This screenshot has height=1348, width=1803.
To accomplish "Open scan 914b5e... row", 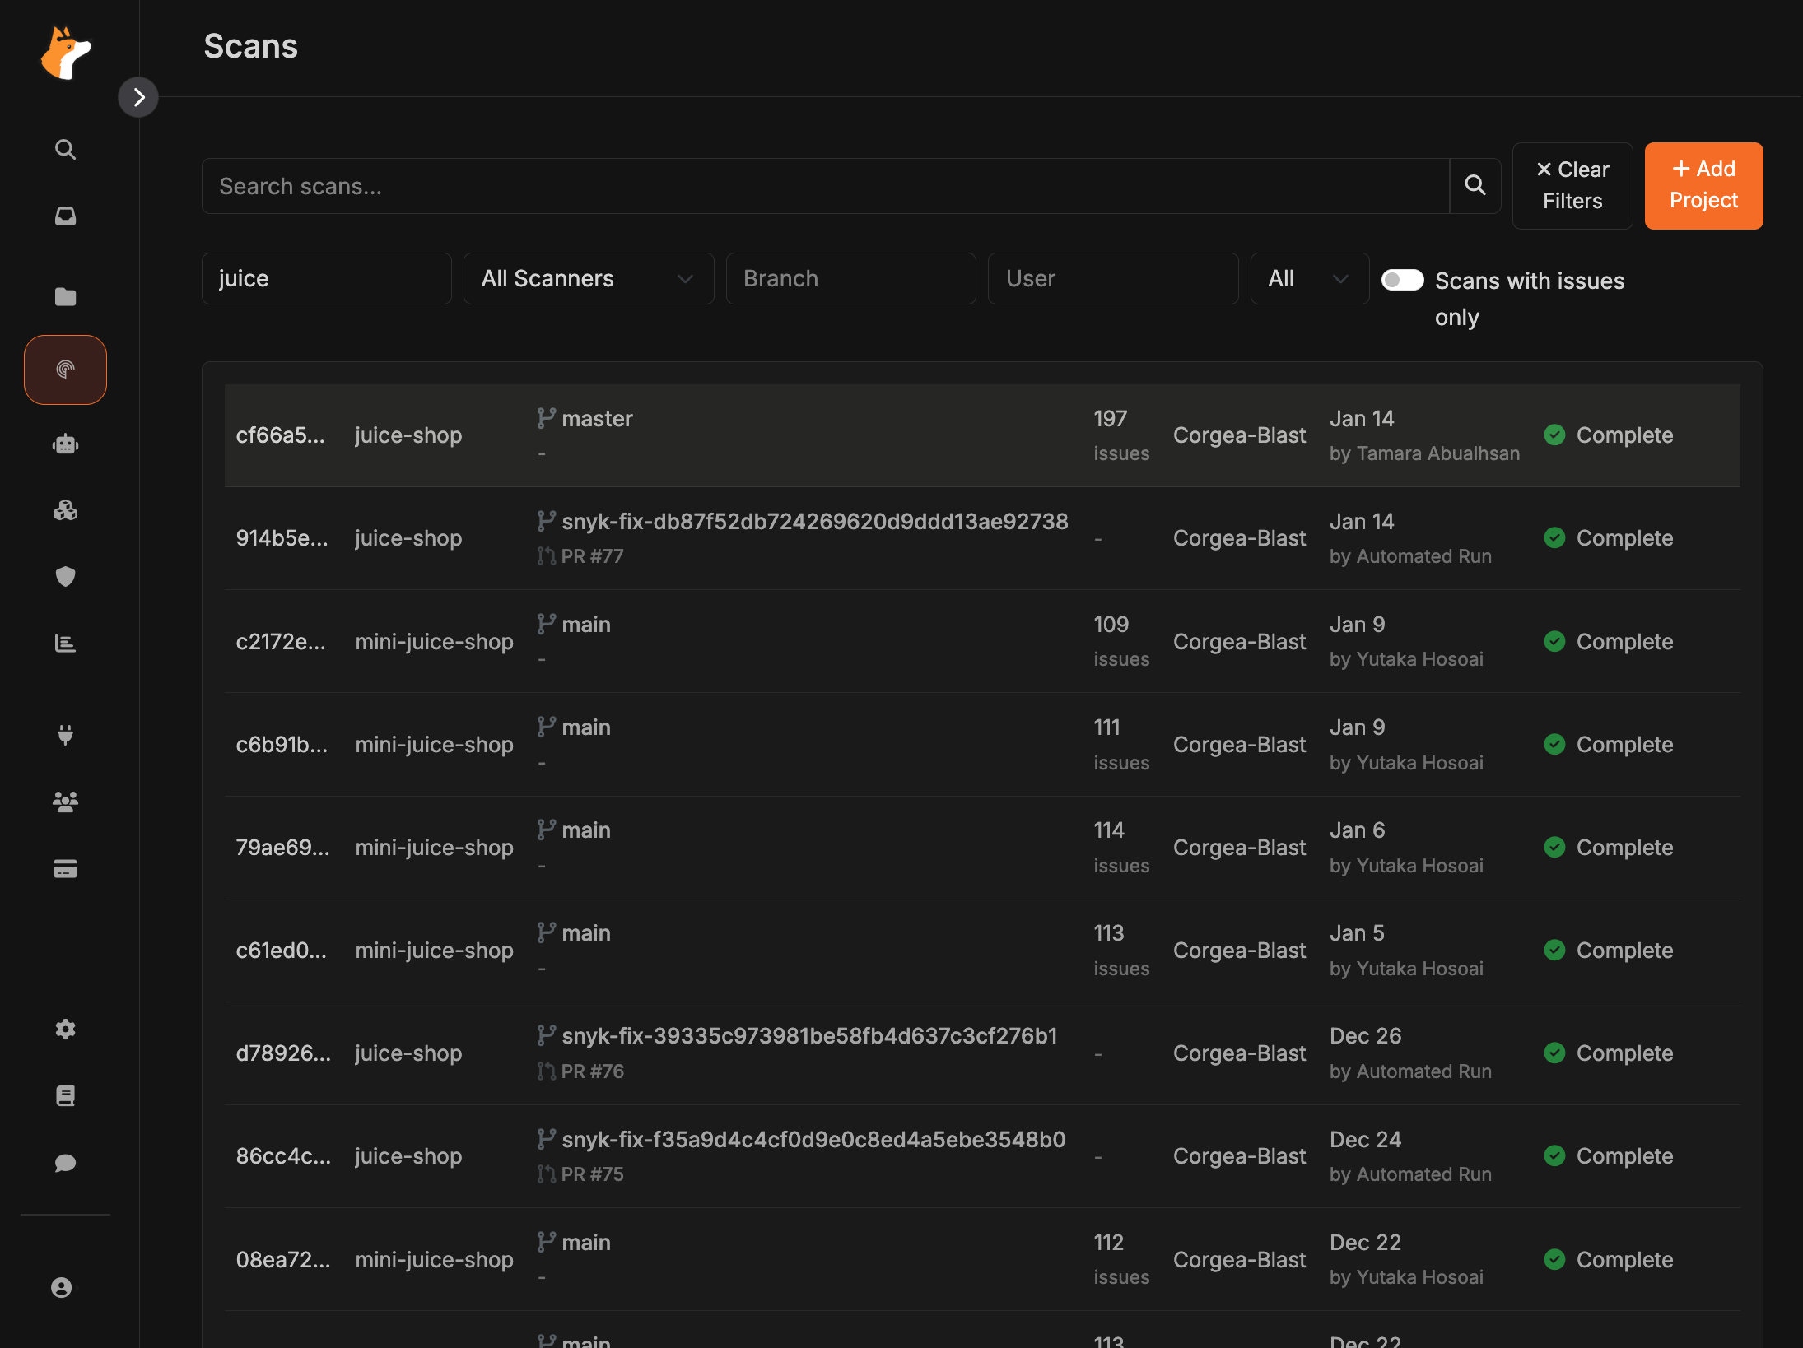I will (982, 538).
